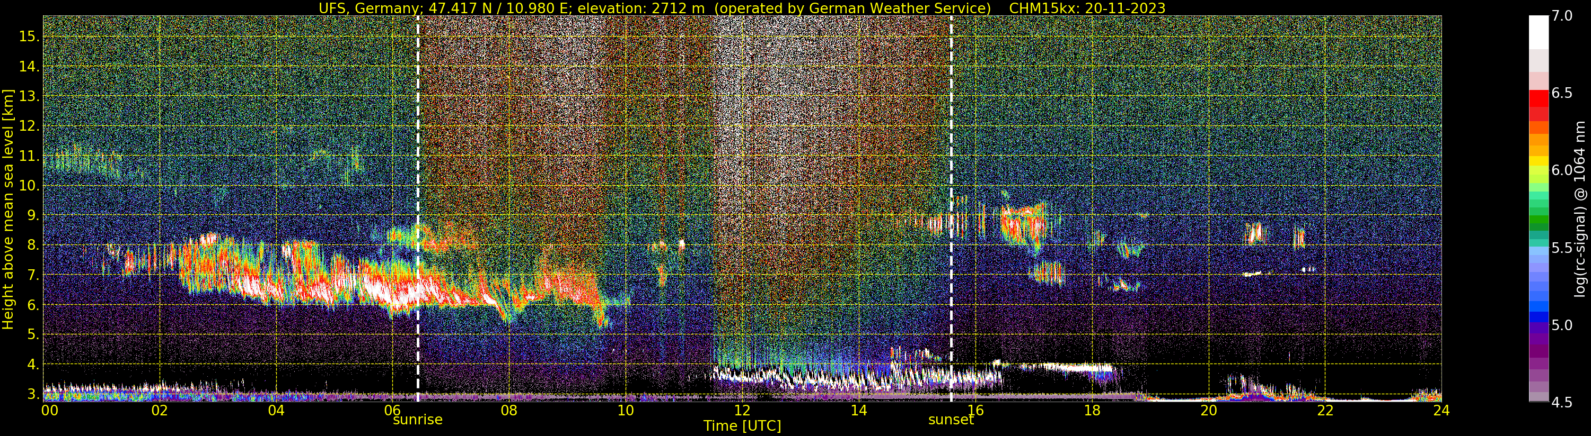This screenshot has width=1591, height=436.
Task: Click the "CHM15kx: 20-11-2023" date label
Action: [x=1087, y=8]
